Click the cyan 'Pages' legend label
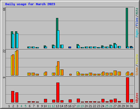140x109 pixels. [x=137, y=33]
